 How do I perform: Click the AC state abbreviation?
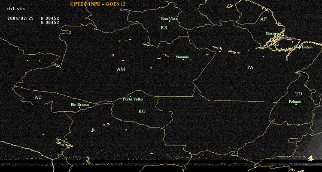pyautogui.click(x=38, y=98)
